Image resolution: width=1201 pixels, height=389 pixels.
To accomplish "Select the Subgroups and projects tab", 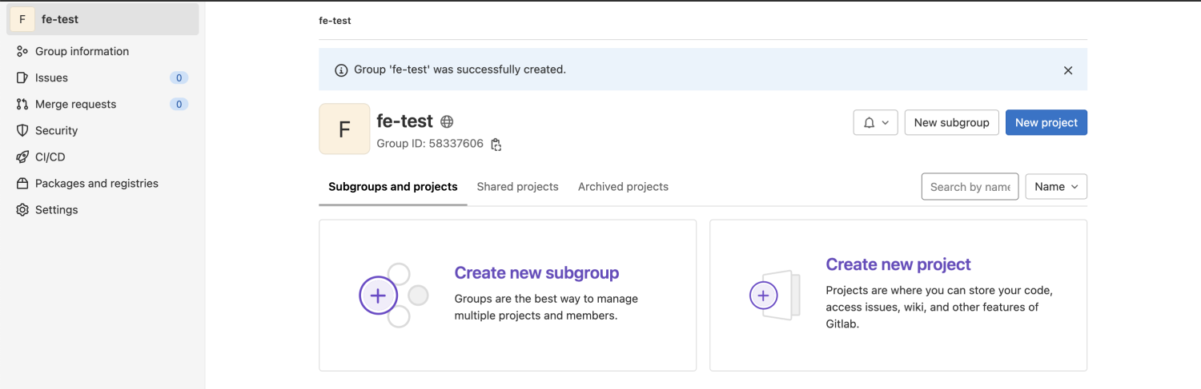I will [x=392, y=186].
